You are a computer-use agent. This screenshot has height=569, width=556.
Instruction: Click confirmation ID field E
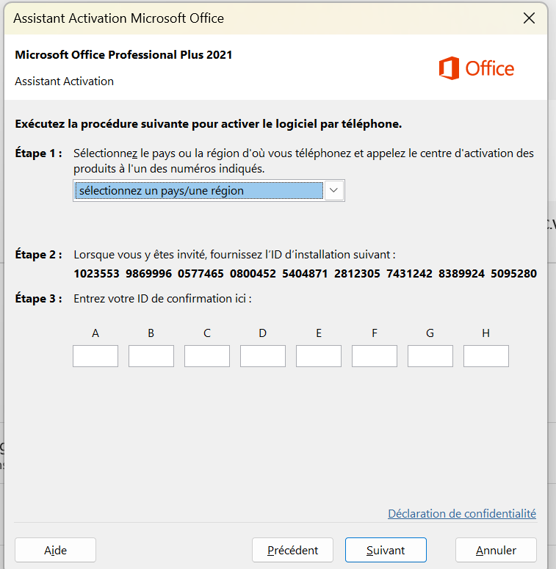point(319,356)
